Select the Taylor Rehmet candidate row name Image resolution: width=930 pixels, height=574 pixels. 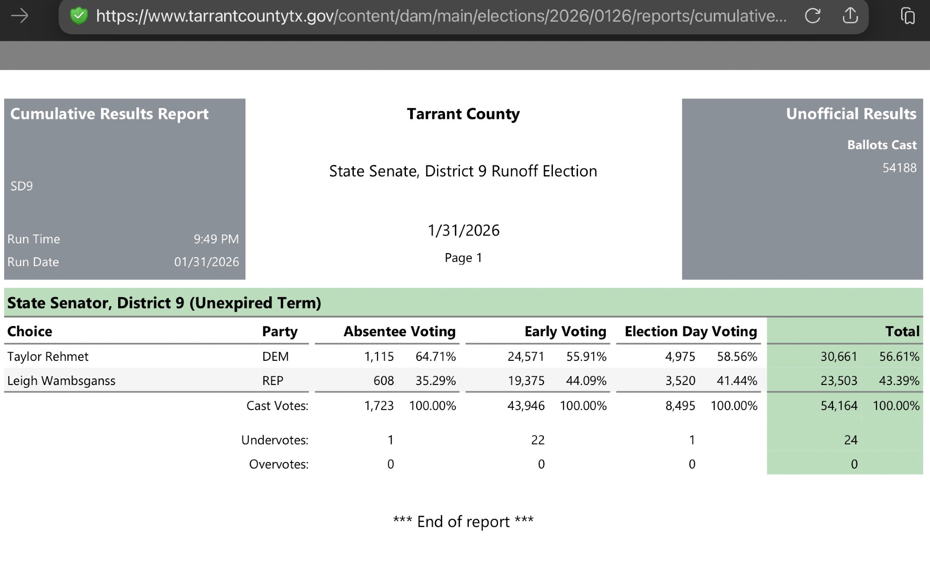48,356
